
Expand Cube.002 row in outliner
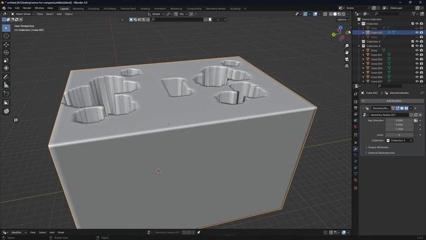click(363, 33)
